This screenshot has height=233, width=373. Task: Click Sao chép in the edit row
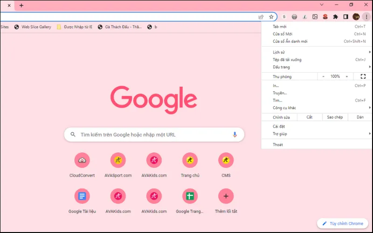[335, 117]
